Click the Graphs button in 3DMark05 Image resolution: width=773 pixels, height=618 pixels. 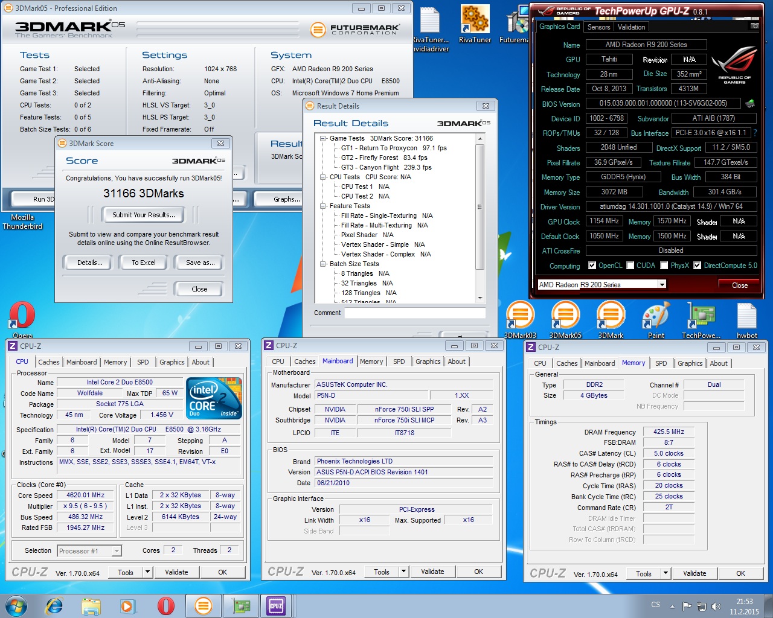pyautogui.click(x=287, y=199)
